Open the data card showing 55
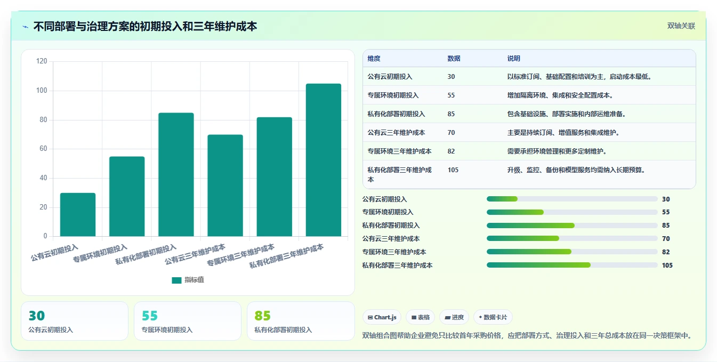This screenshot has height=362, width=717. tap(188, 321)
